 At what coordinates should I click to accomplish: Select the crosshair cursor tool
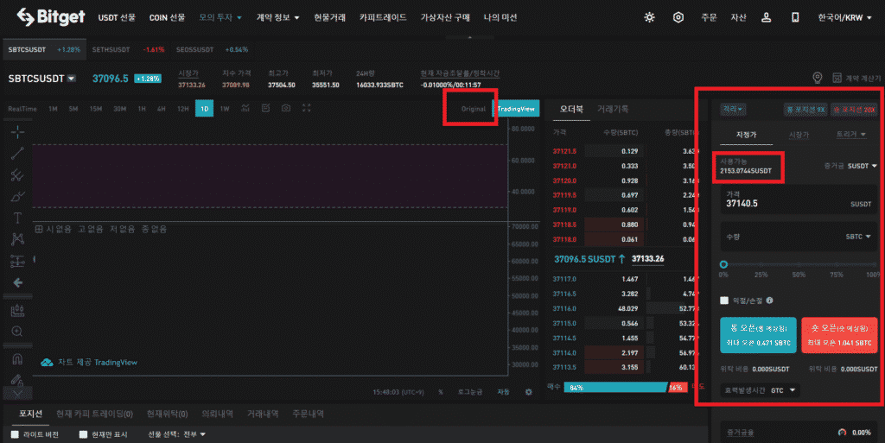17,132
